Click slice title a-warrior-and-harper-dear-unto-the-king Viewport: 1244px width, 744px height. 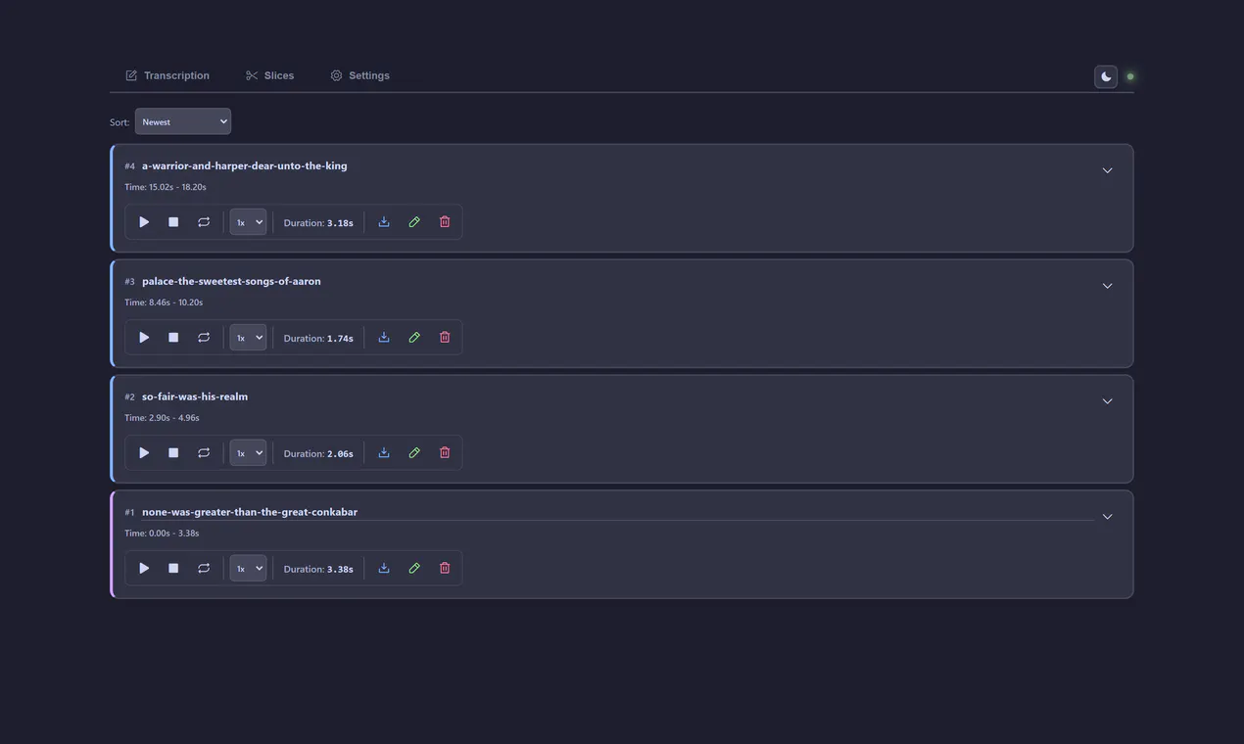click(245, 165)
